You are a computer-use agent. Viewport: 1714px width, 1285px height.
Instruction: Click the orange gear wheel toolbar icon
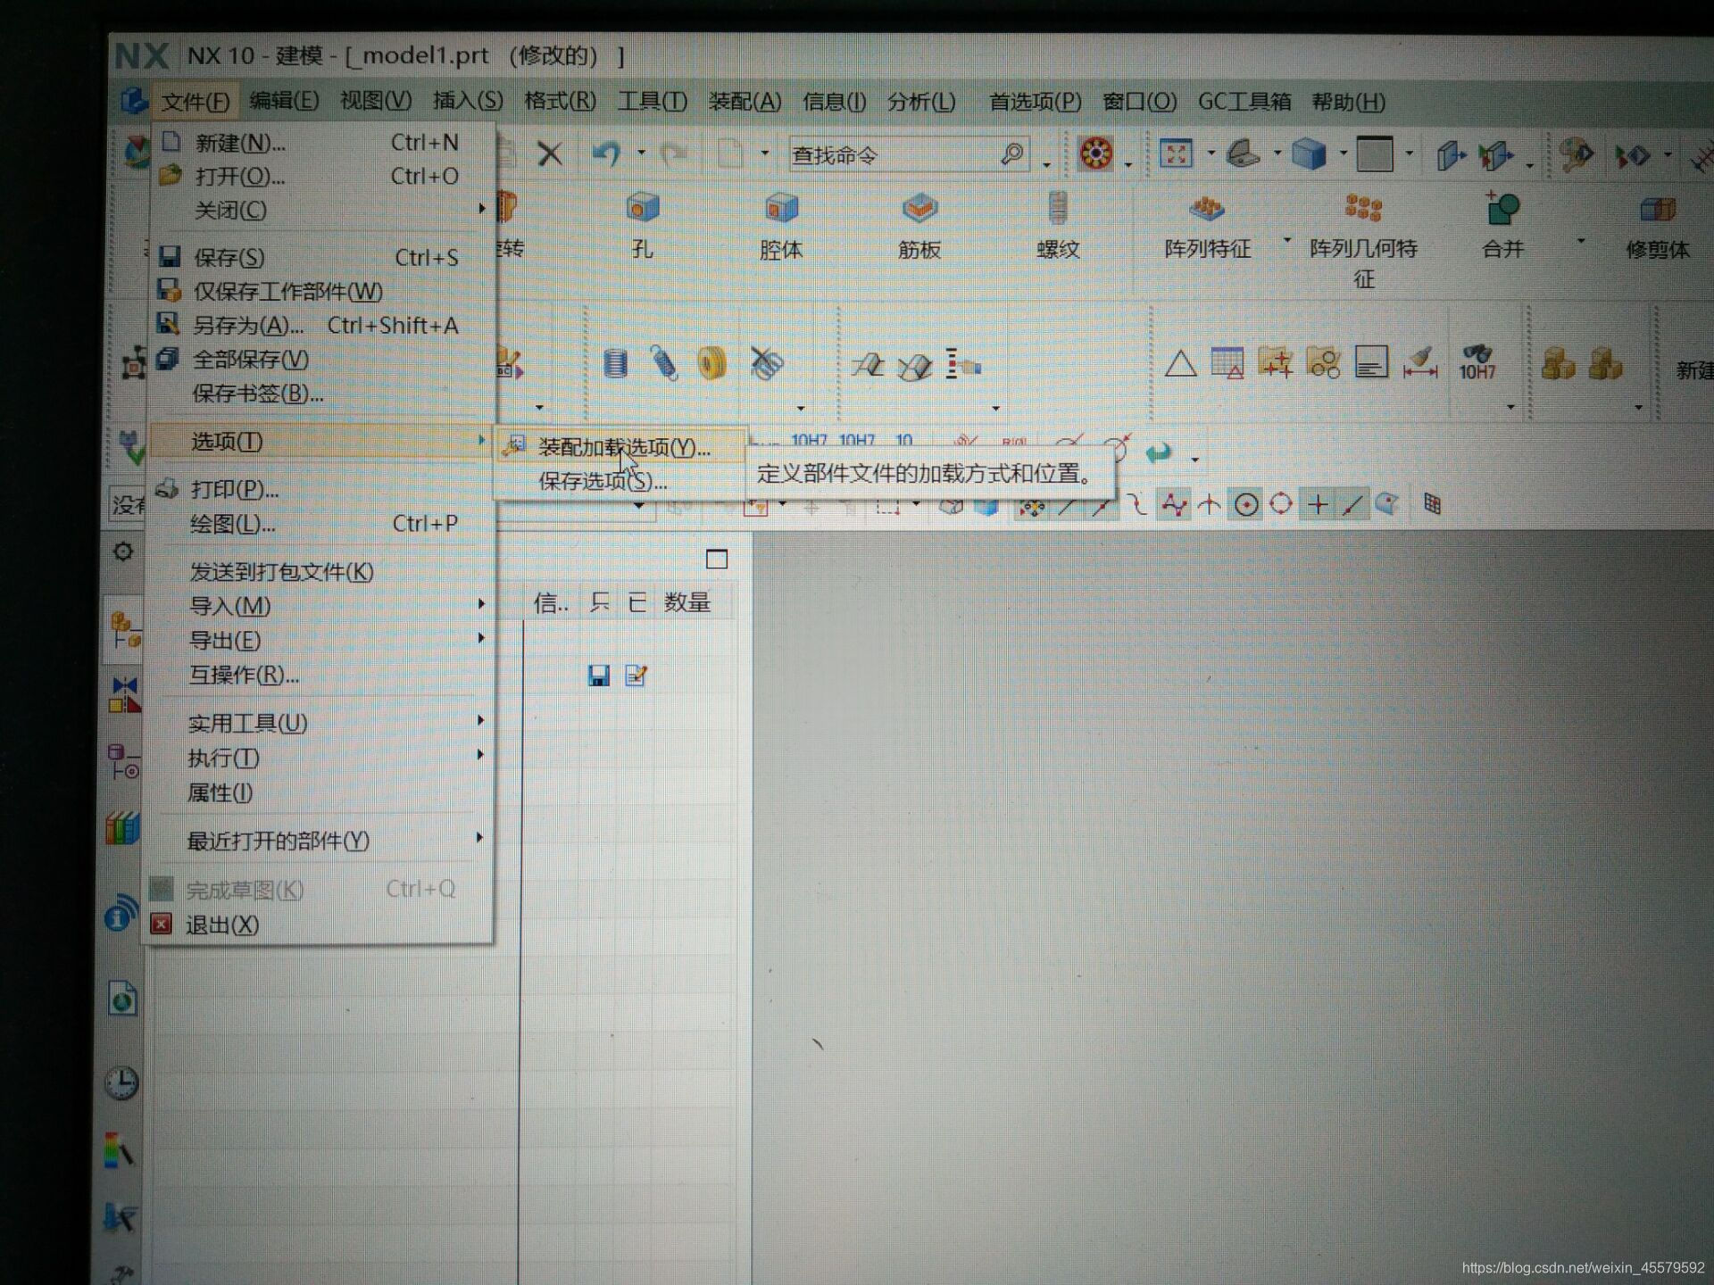(x=1095, y=153)
